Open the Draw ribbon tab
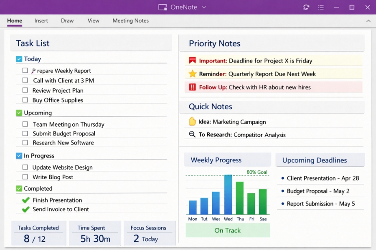Viewport: 376px width, 250px height. pyautogui.click(x=67, y=20)
